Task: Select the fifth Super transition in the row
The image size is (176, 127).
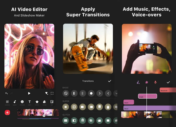Action: tap(99, 107)
